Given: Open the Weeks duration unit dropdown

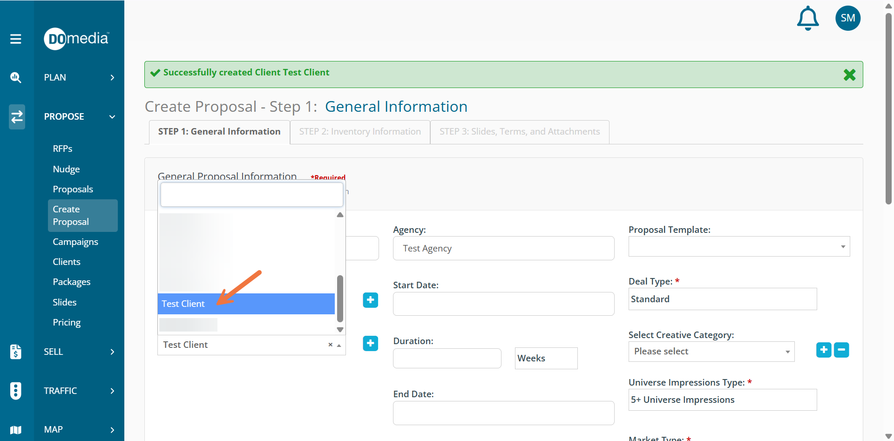Looking at the screenshot, I should click(546, 358).
